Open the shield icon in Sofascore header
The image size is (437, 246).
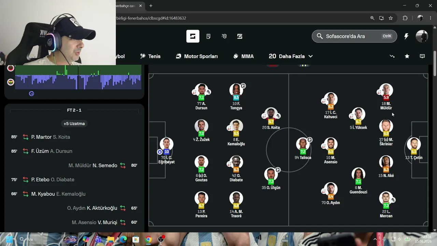[x=224, y=36]
